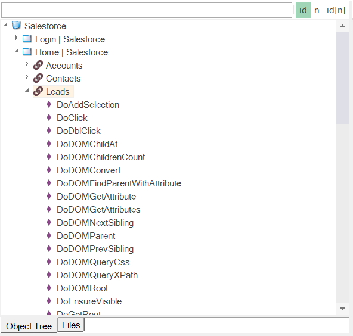Viewport: 353px width, 336px height.
Task: Select the DoDOMChildrenCount method text
Action: tap(101, 157)
